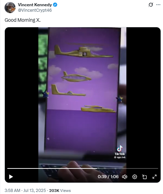Open Vincent Kennedy's profile avatar
The image size is (163, 194).
(10, 8)
